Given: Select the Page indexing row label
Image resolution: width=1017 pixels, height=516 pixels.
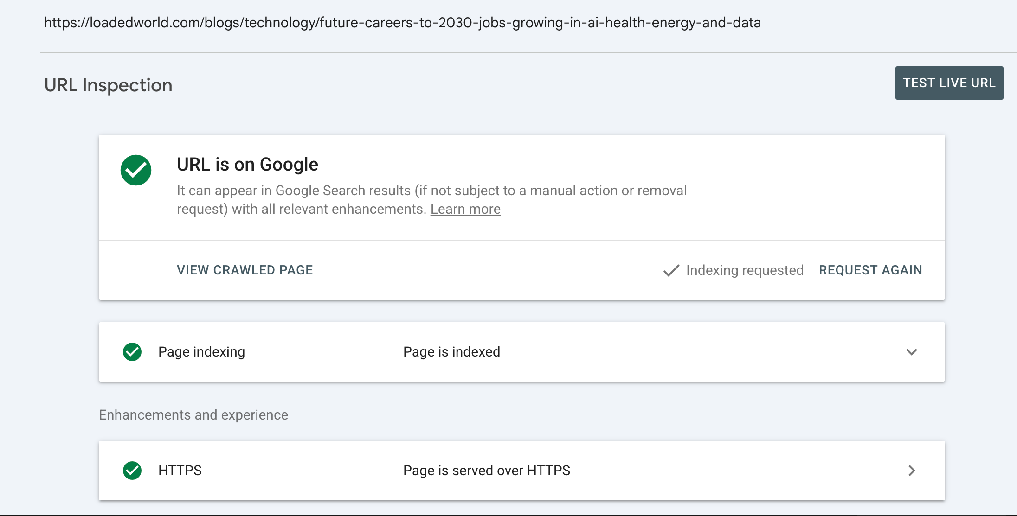Looking at the screenshot, I should point(201,352).
